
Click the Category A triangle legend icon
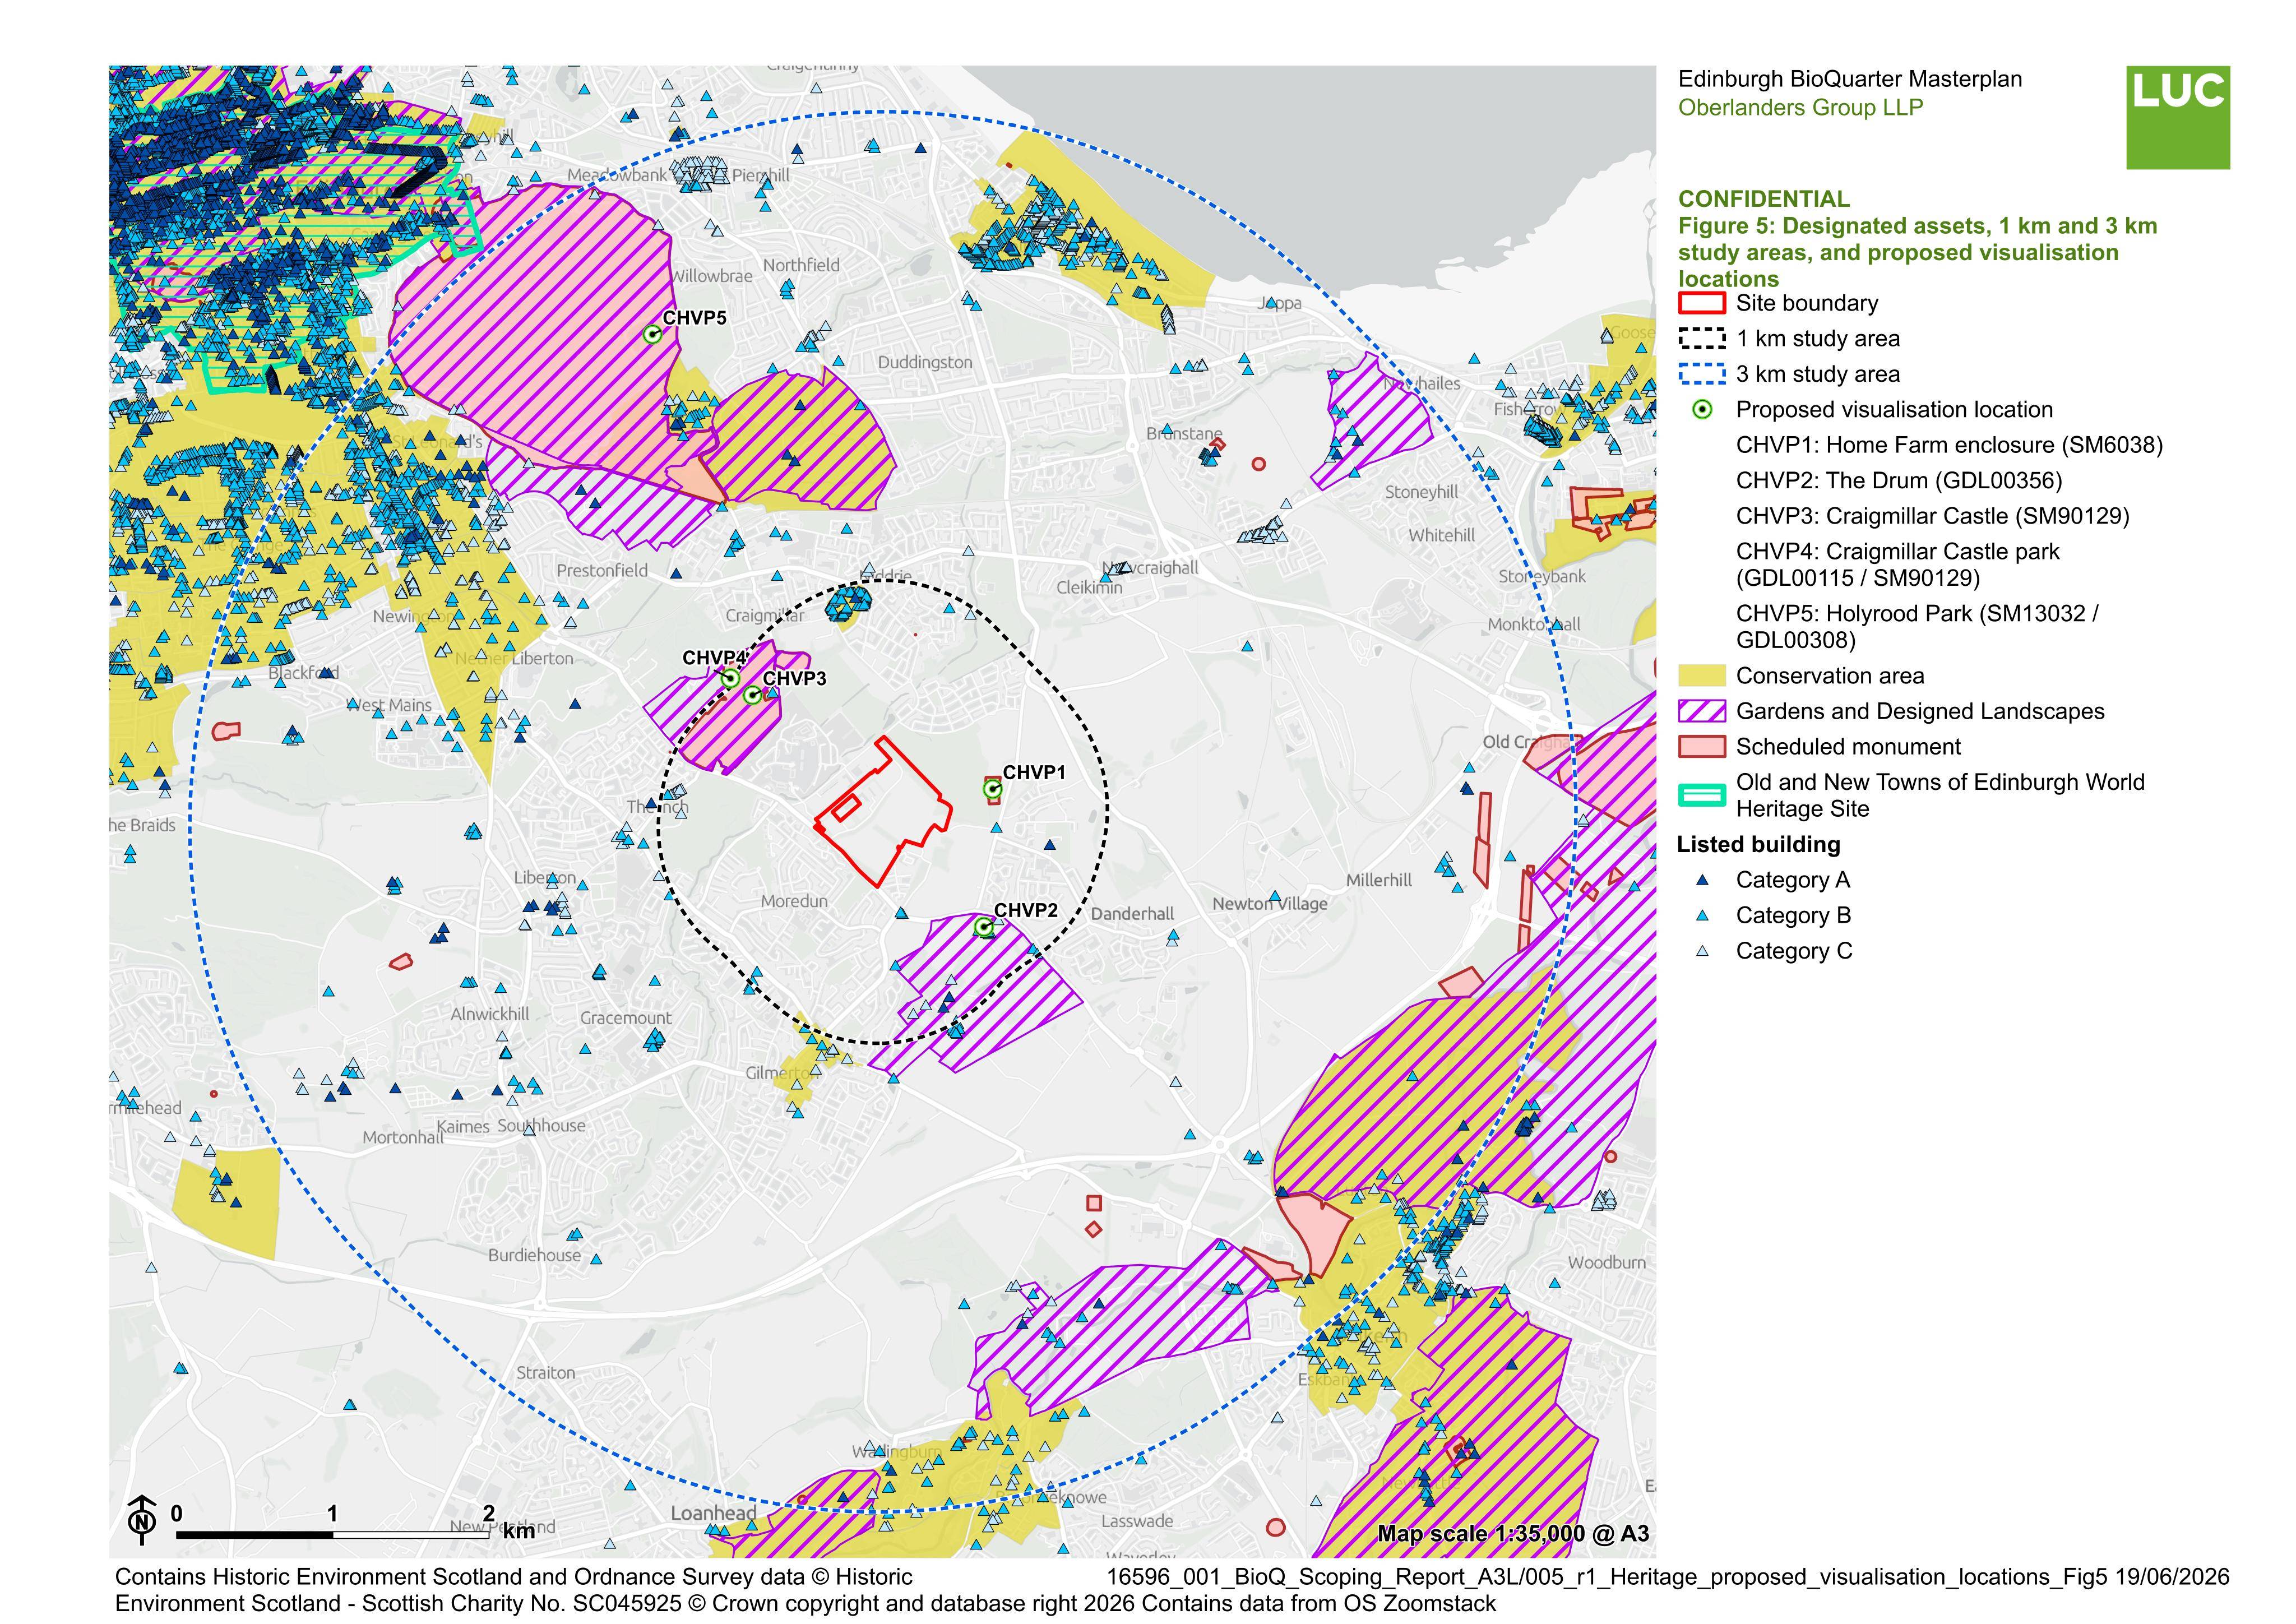(1702, 881)
